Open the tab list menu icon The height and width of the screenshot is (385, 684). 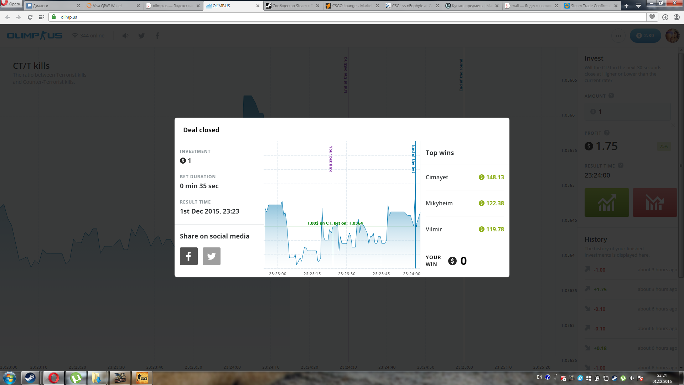pyautogui.click(x=638, y=6)
